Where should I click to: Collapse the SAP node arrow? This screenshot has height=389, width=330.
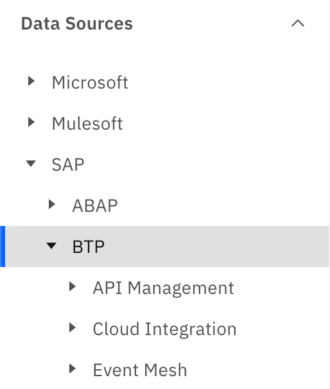coord(31,164)
